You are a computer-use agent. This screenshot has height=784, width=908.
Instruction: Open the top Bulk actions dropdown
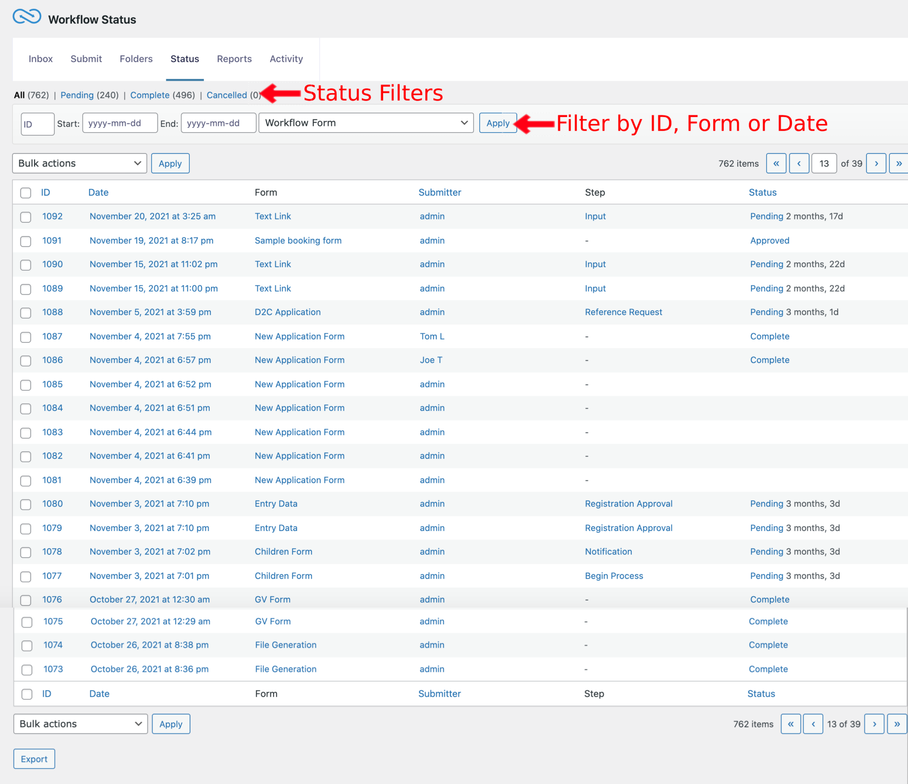click(80, 163)
